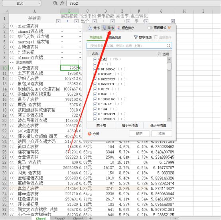Switch to the 颜色筛选 color filter tab

pos(115,37)
